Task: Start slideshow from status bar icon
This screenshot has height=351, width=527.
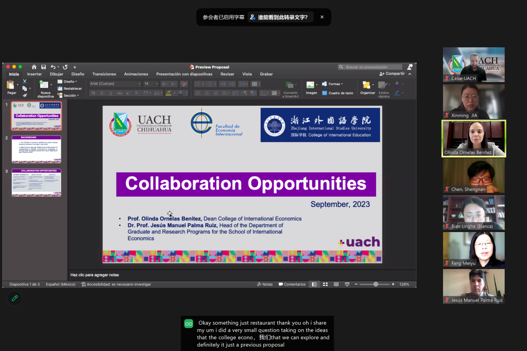Action: pos(347,284)
